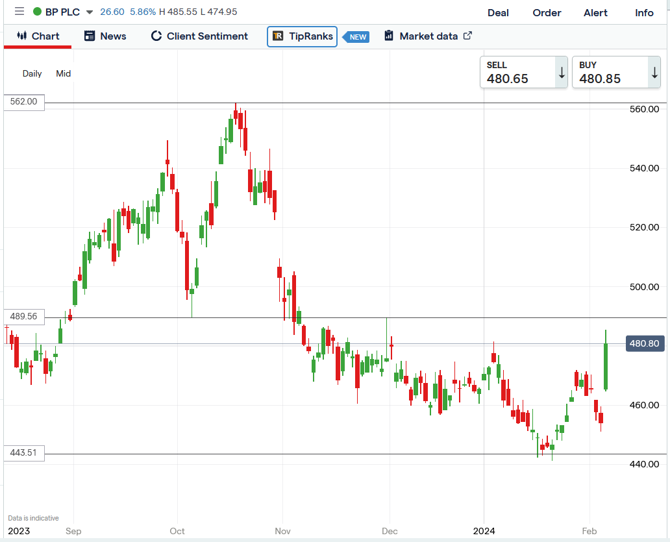Click the current price marker 480.80
Image resolution: width=670 pixels, height=542 pixels.
[x=645, y=343]
